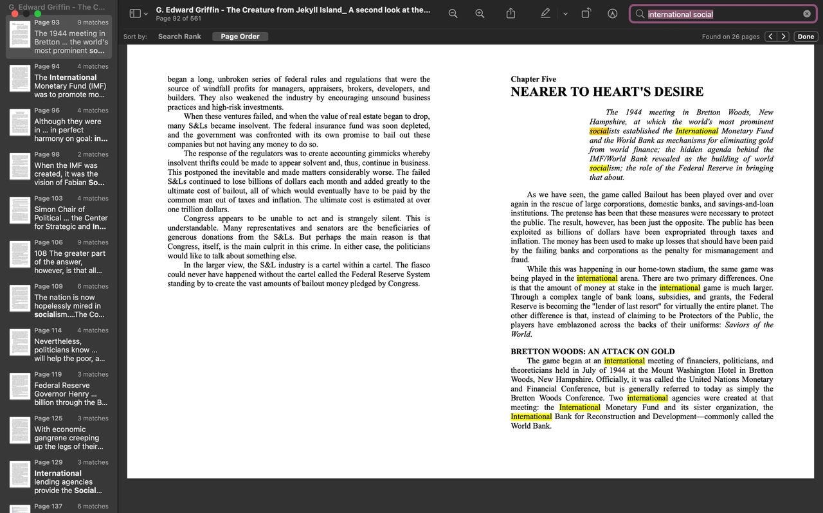The height and width of the screenshot is (513, 823).
Task: Click 'Page 92 of 561' subtitle
Action: pos(178,19)
